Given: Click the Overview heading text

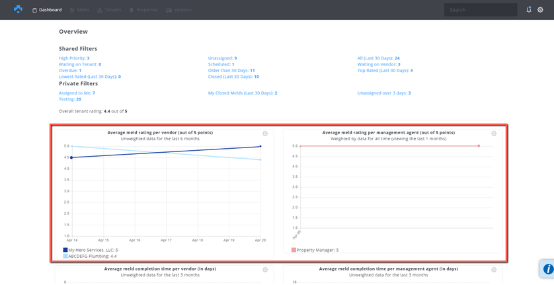Looking at the screenshot, I should pos(73,32).
